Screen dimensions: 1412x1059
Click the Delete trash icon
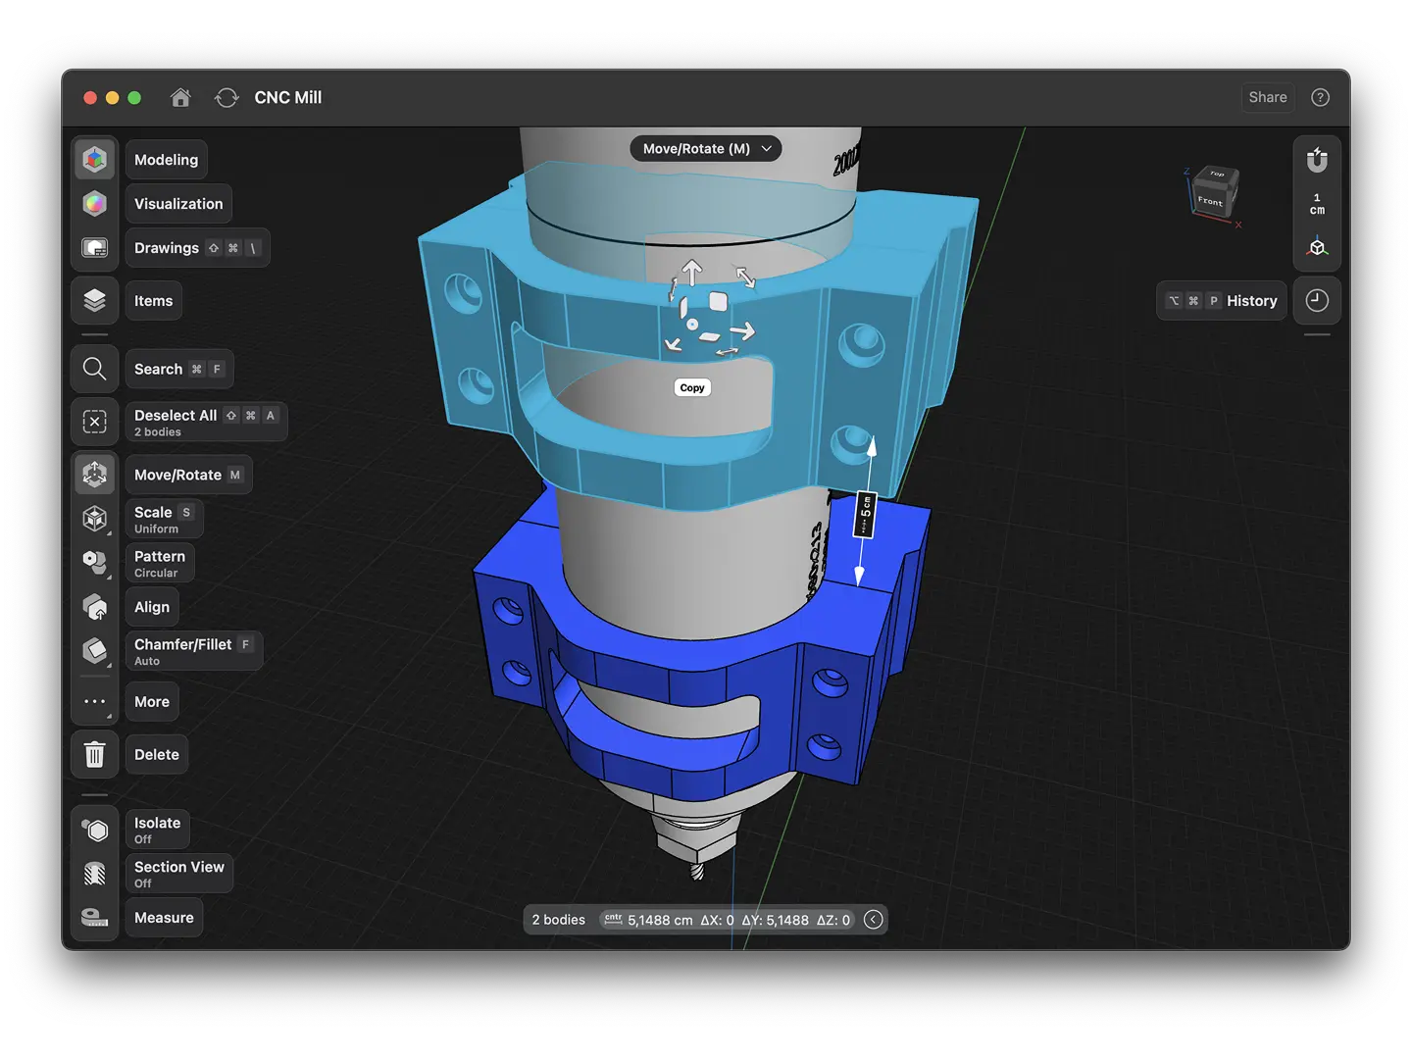click(94, 754)
